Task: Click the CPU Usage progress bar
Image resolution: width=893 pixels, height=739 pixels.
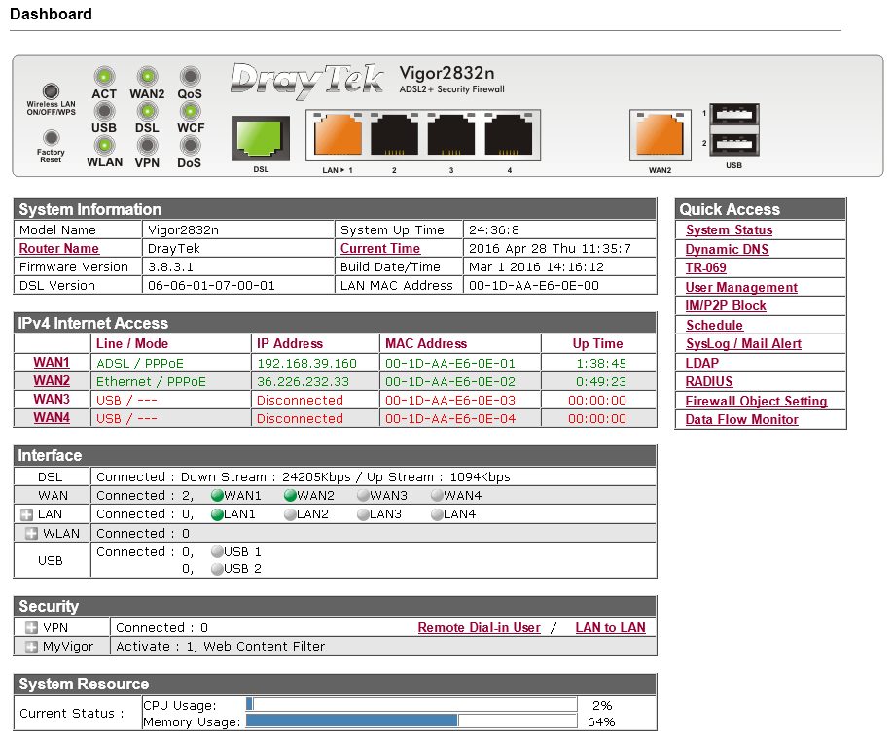Action: (x=411, y=704)
